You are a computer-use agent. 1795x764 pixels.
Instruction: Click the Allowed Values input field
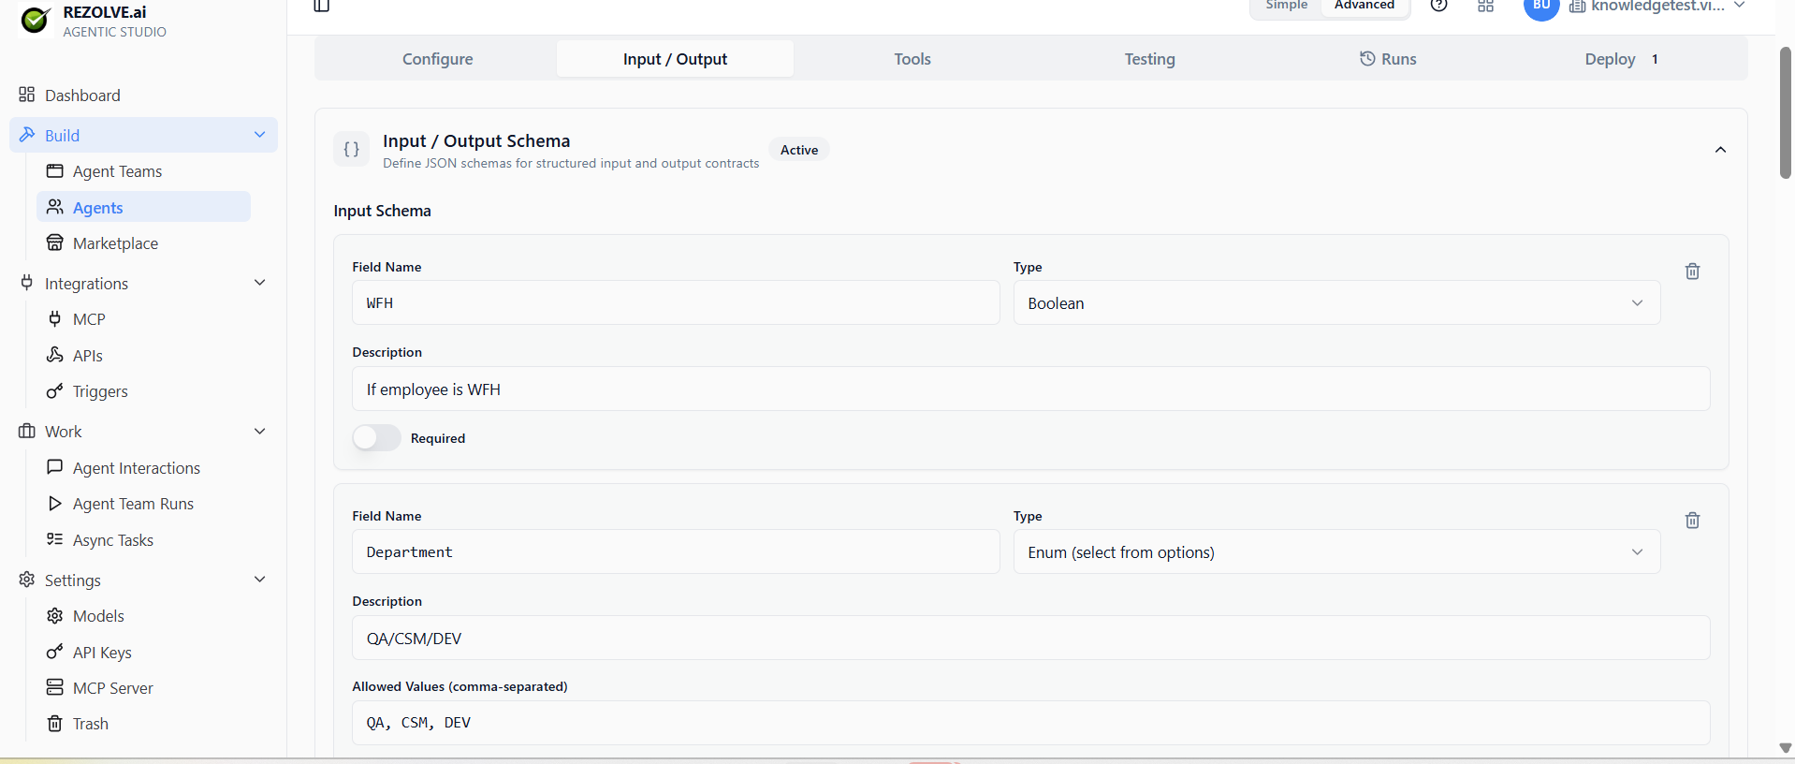pyautogui.click(x=1030, y=723)
